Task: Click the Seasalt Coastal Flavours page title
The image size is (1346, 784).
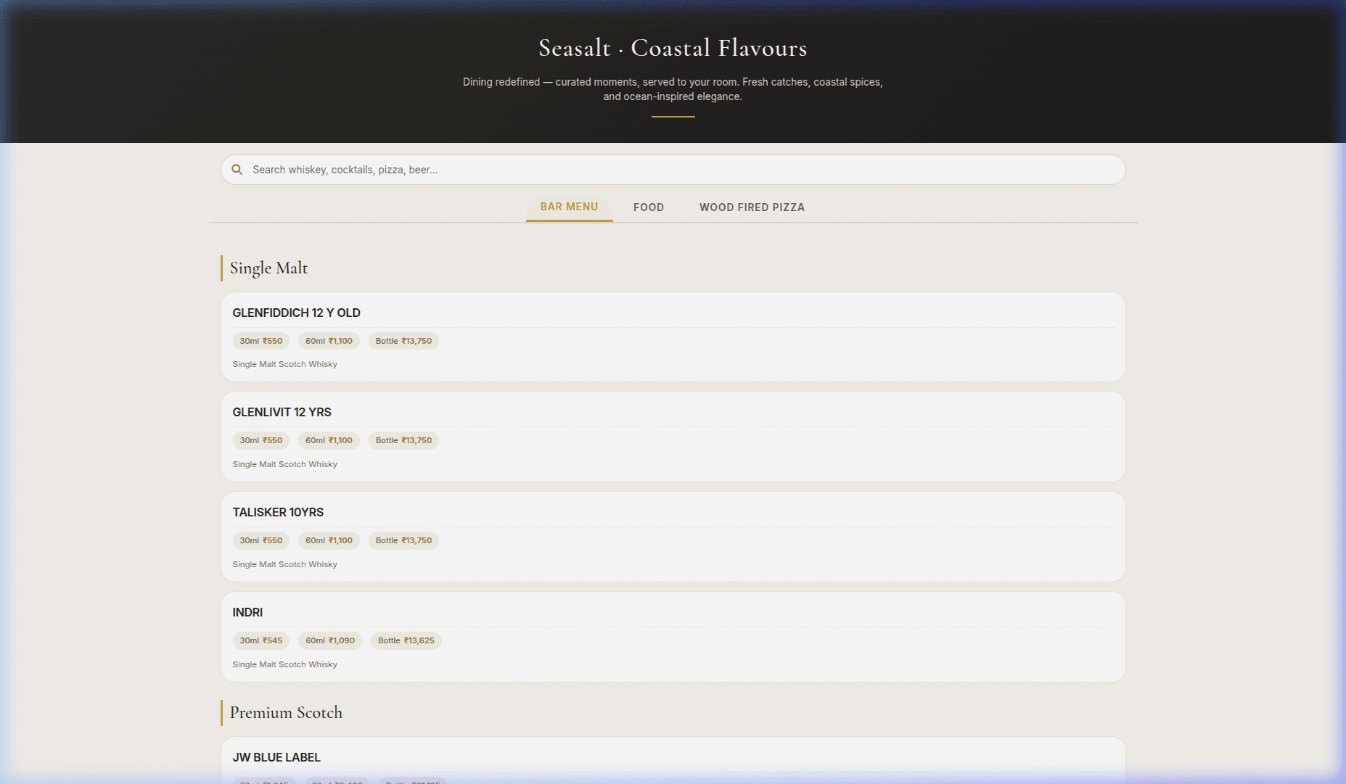Action: click(673, 48)
